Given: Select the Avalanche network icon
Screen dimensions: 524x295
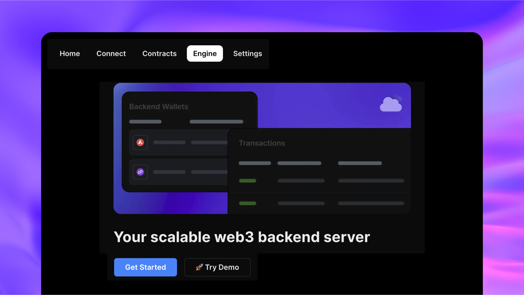Looking at the screenshot, I should [140, 142].
